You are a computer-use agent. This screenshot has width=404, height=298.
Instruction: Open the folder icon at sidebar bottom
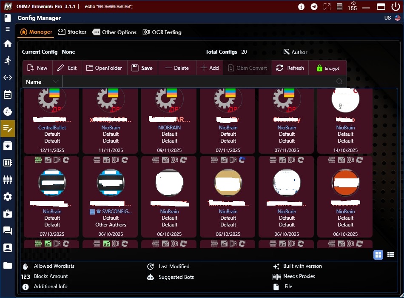click(8, 265)
